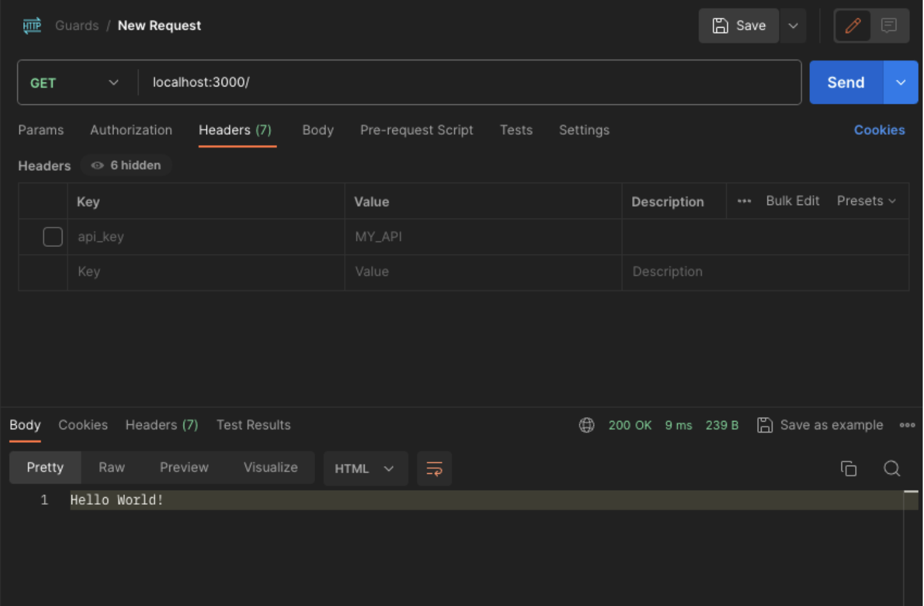Open the headers options via ellipsis icon
This screenshot has height=606, width=924.
[744, 201]
